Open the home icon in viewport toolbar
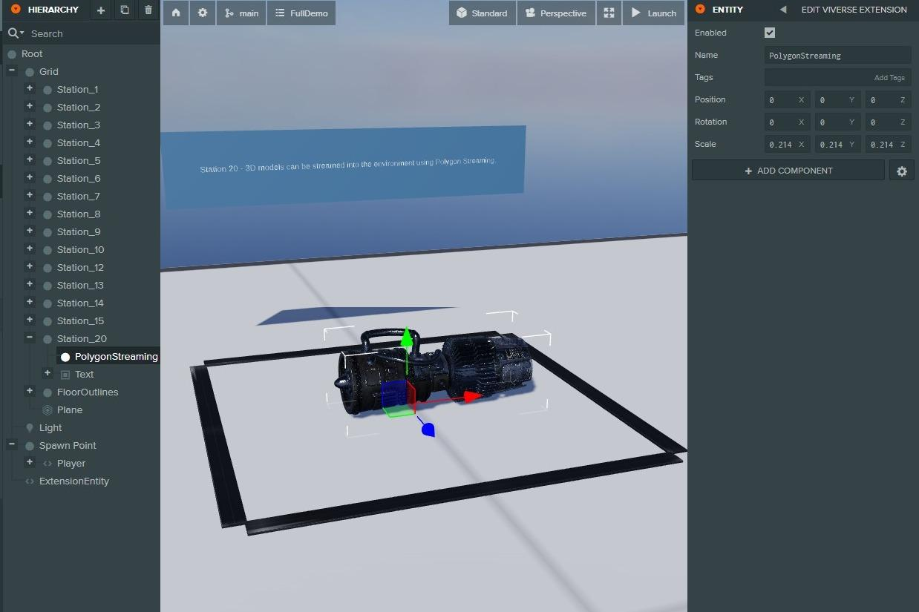The image size is (919, 612). [176, 13]
